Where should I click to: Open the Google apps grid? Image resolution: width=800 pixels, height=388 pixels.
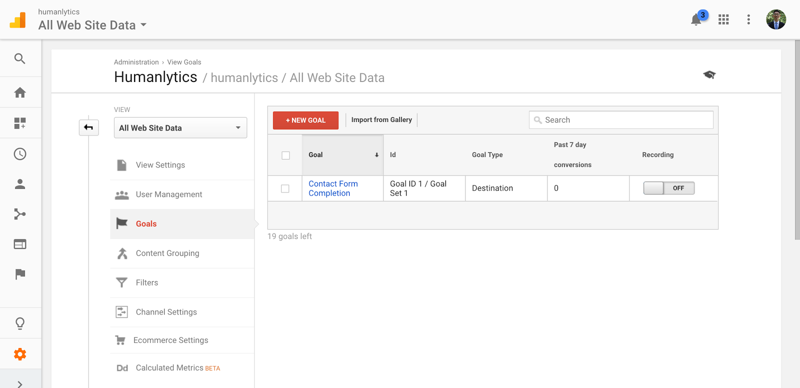coord(723,19)
